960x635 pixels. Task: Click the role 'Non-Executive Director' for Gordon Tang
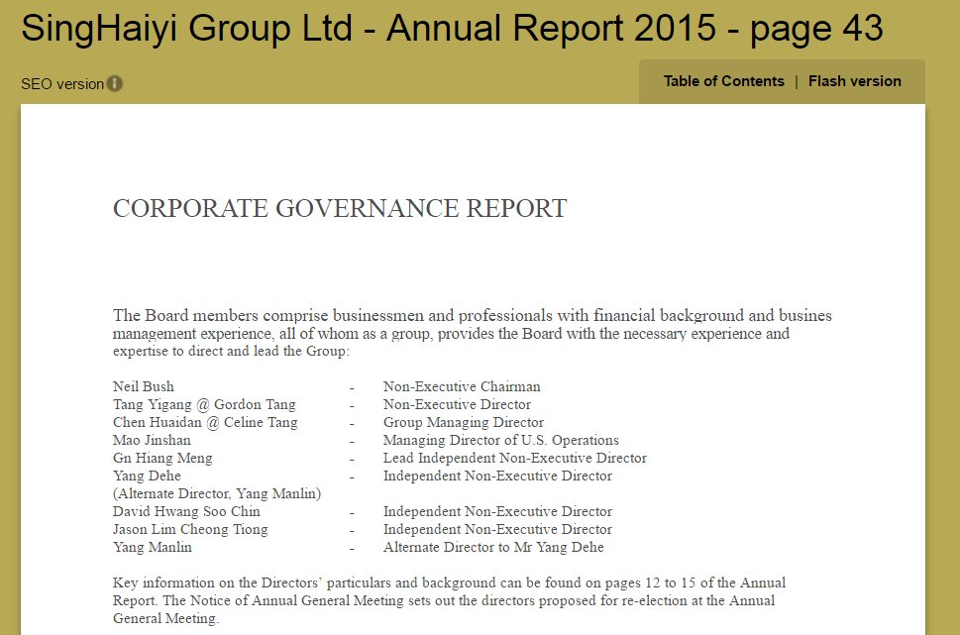point(457,404)
